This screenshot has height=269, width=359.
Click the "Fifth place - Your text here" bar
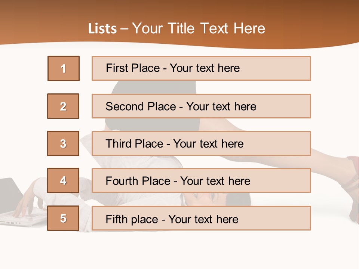[x=201, y=218]
